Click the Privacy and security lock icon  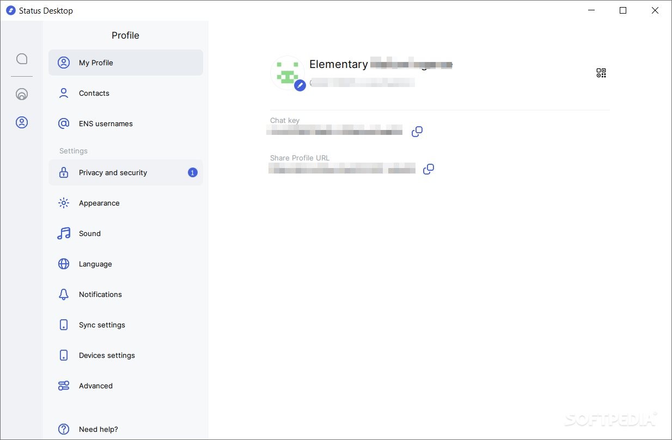(64, 172)
